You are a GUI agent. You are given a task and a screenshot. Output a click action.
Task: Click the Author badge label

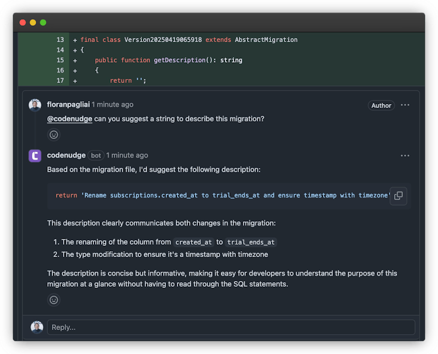coord(381,105)
